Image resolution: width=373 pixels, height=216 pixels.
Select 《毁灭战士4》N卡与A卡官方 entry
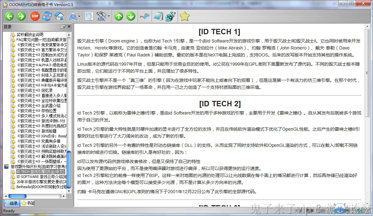pos(41,85)
